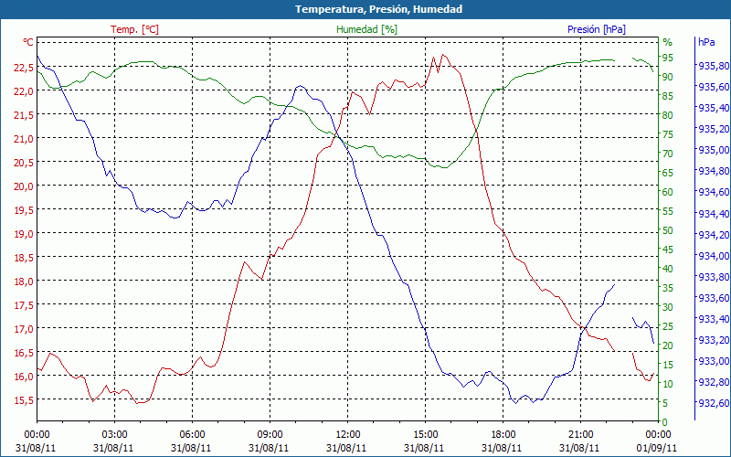This screenshot has width=731, height=457.
Task: Click time axis label "21:00"
Action: (x=579, y=435)
